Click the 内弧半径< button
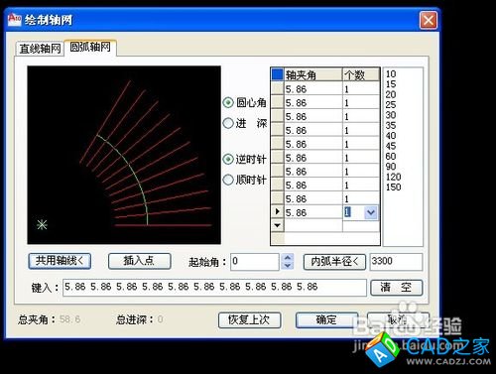 pos(334,262)
